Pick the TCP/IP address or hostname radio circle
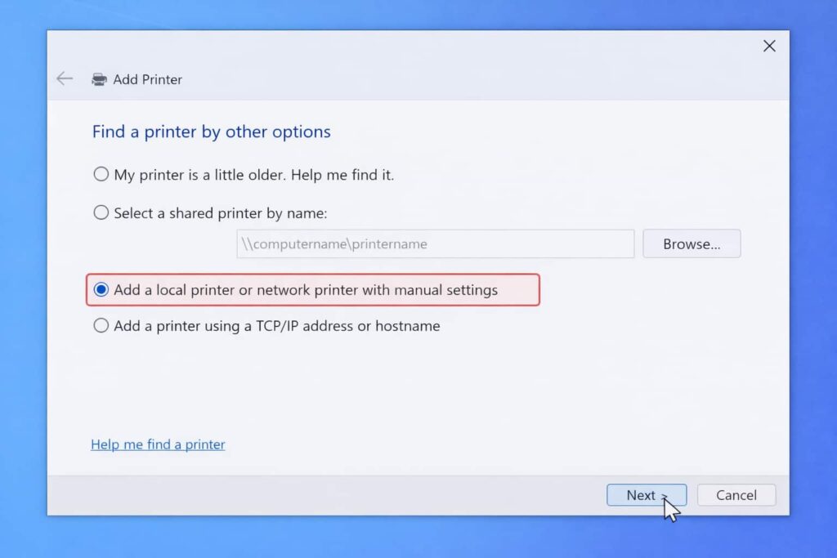Screen dimensions: 837x558 (101, 325)
